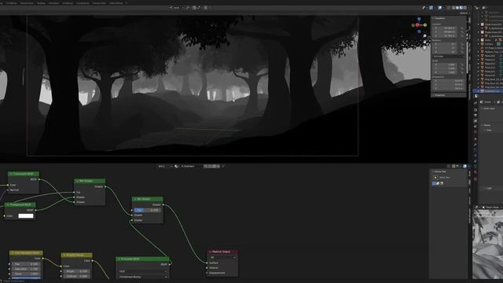
Task: Switch viewport to wireframe shading mode
Action: (453, 8)
